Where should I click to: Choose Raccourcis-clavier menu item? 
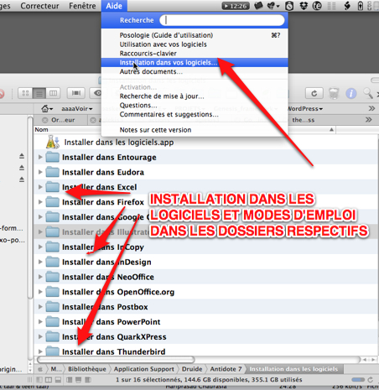pos(195,54)
